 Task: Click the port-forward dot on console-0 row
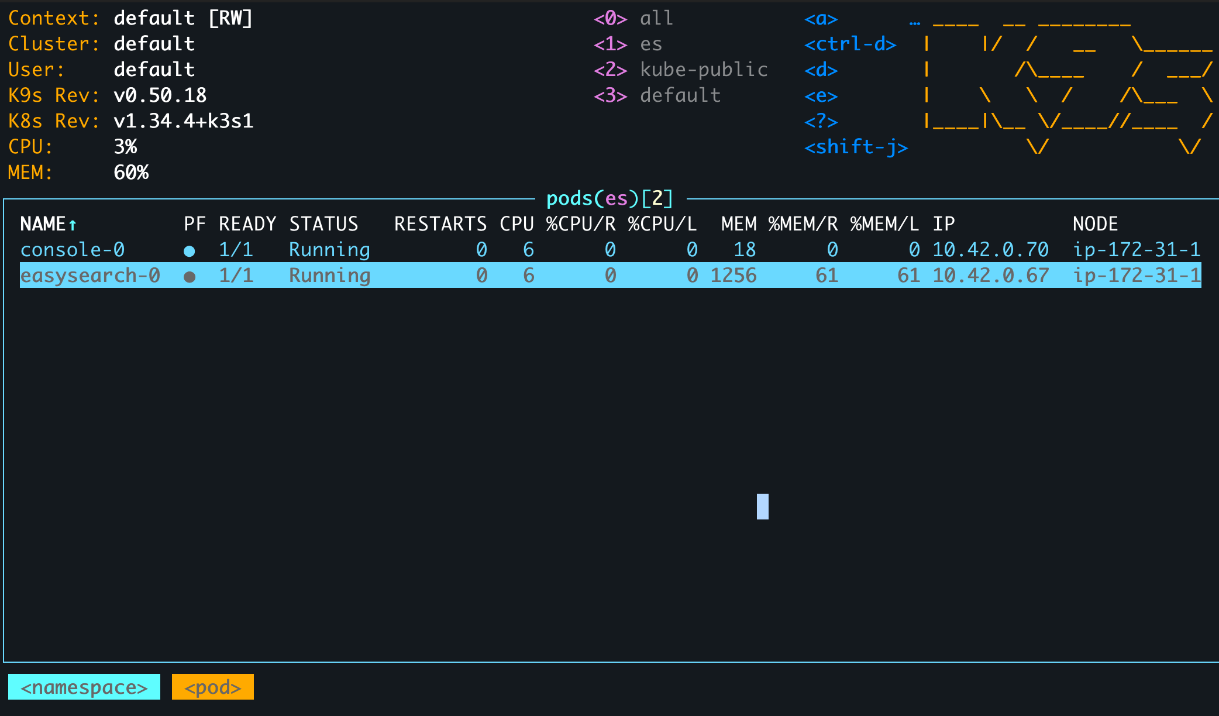[x=189, y=251]
